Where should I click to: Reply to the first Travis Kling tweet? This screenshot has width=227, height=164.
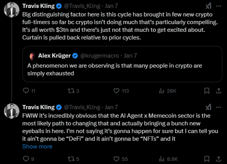tap(26, 91)
